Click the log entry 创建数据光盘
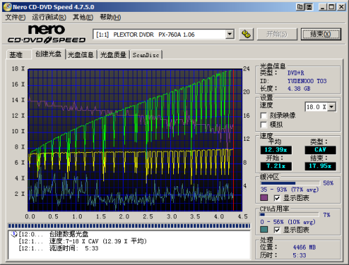 [69, 234]
